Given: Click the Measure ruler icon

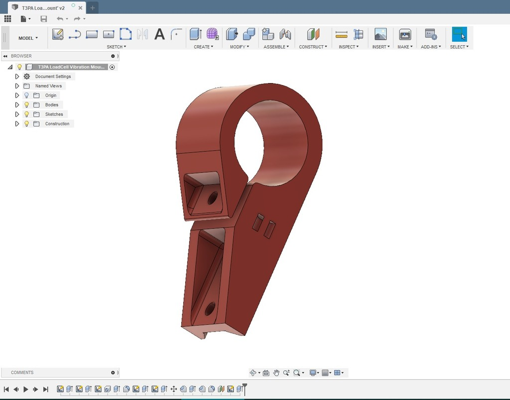Looking at the screenshot, I should tap(341, 34).
